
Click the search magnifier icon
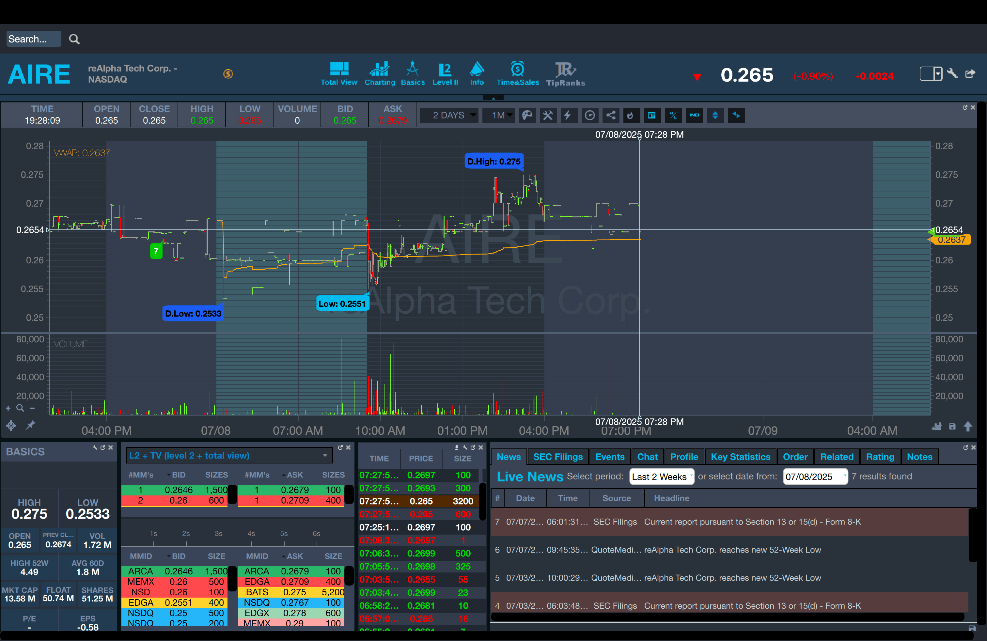[x=74, y=39]
